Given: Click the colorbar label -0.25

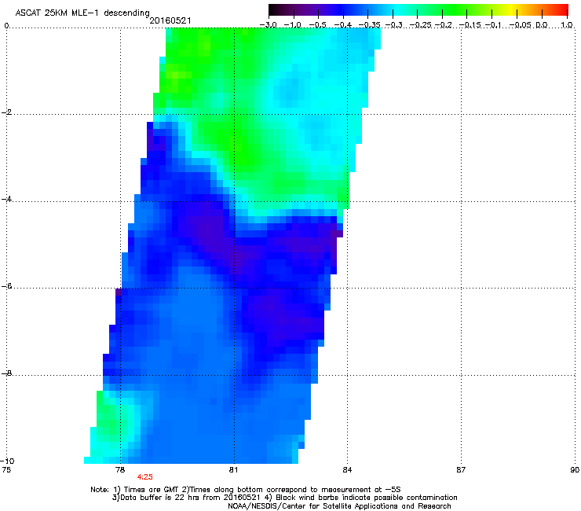Looking at the screenshot, I should [421, 25].
